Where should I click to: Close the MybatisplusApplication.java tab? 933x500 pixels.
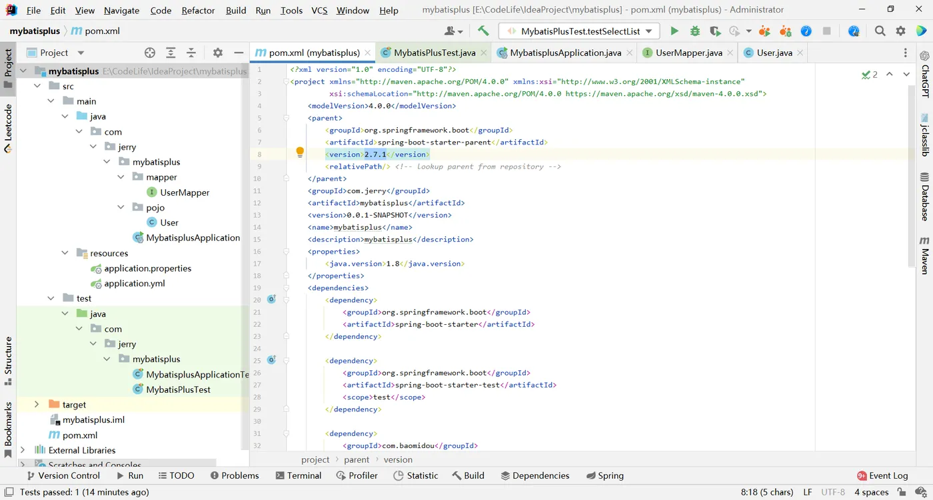[x=630, y=53]
